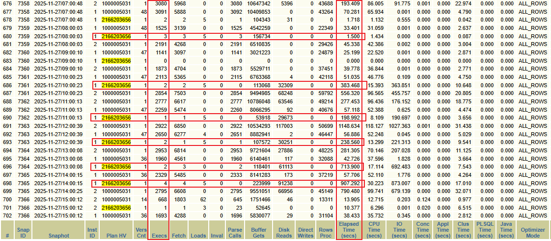This screenshot has height=241, width=551.
Task: Select fetch value 7503
Action: click(180, 93)
